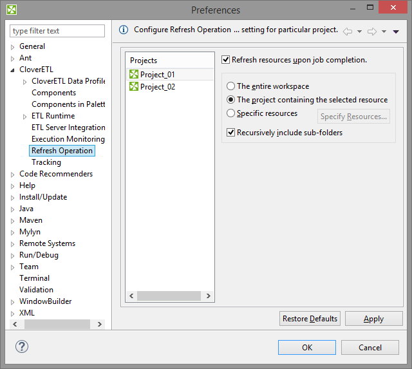The image size is (412, 369).
Task: Expand the Remote Systems node
Action: [12, 244]
